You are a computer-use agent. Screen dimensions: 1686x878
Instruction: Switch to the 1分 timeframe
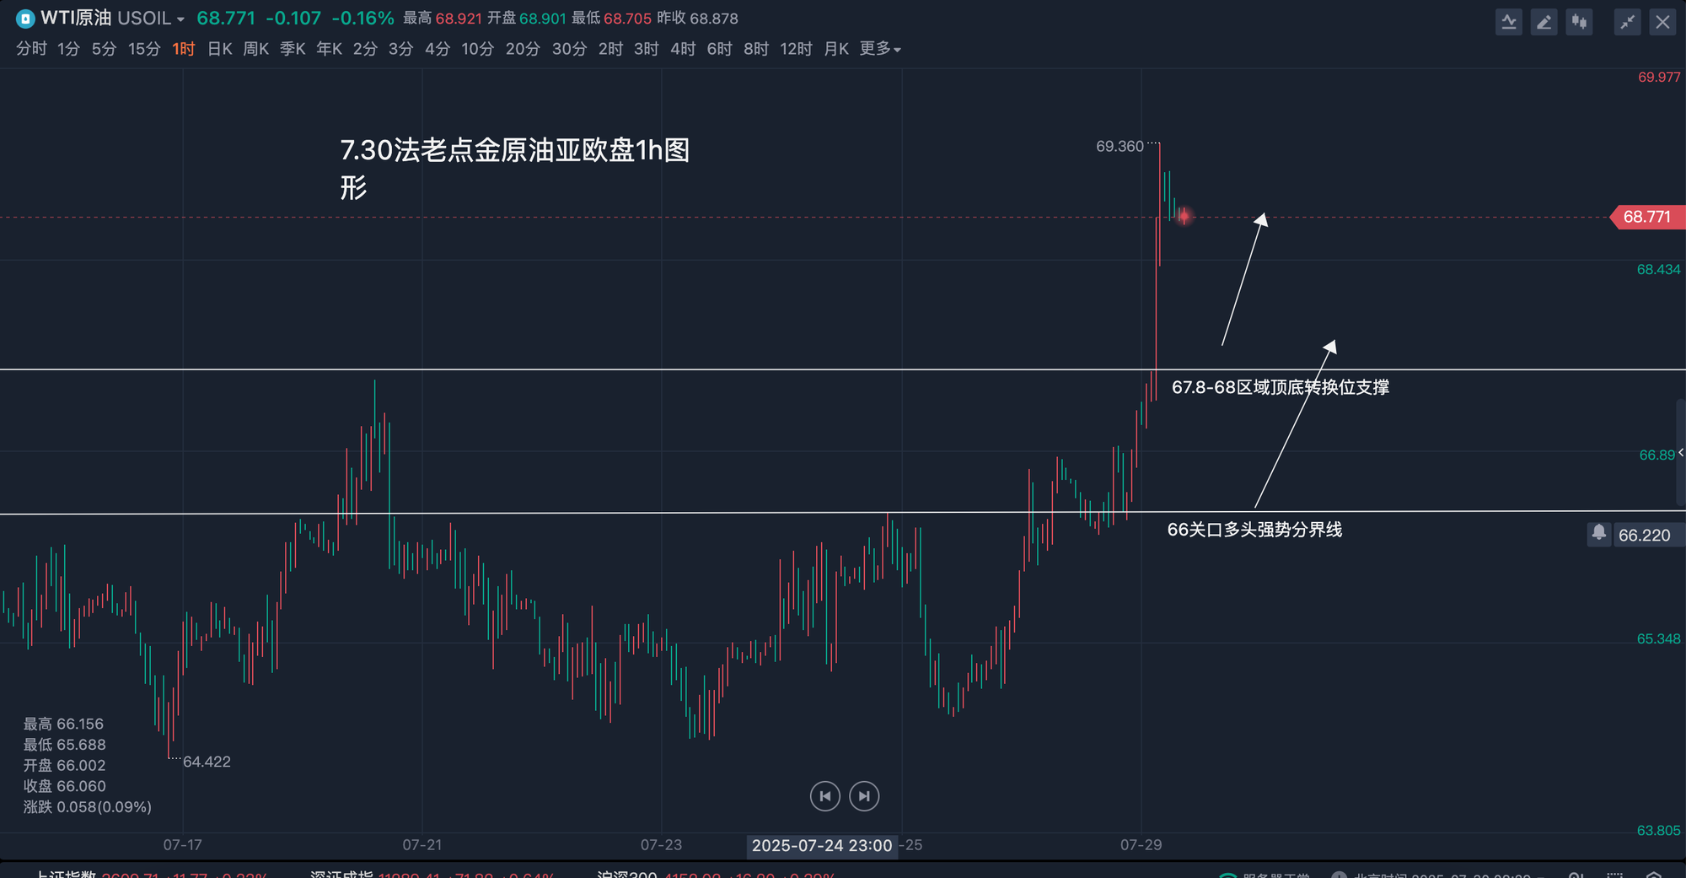(68, 49)
